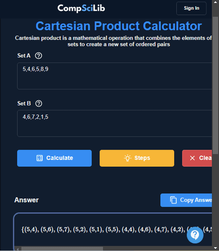Focus the Set B input field

tap(114, 123)
